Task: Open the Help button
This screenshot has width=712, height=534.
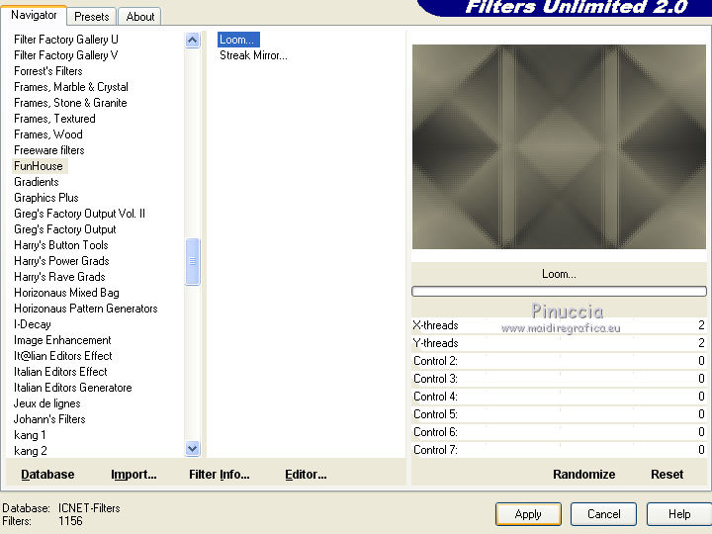Action: pyautogui.click(x=678, y=514)
